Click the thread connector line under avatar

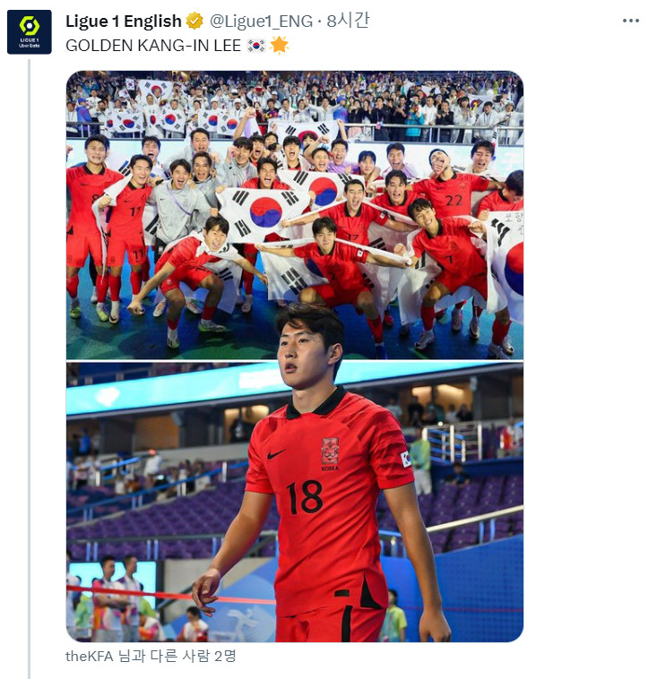[29, 369]
